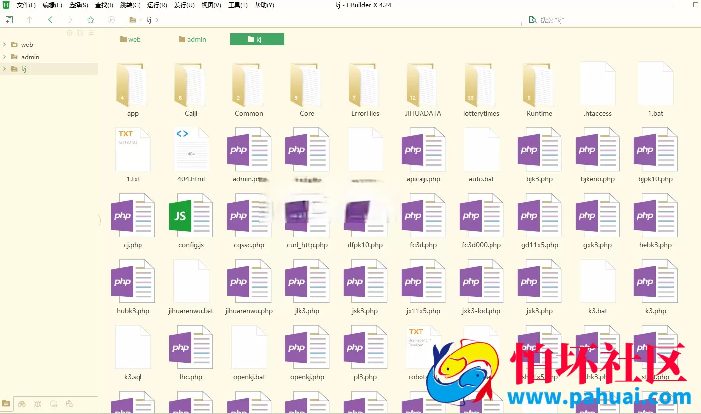Open the 发行(U) menu
701x414 pixels.
[x=184, y=5]
